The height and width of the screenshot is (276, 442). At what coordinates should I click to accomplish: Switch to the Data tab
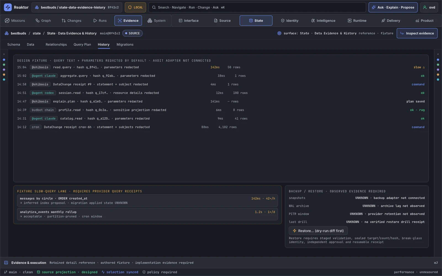(30, 44)
